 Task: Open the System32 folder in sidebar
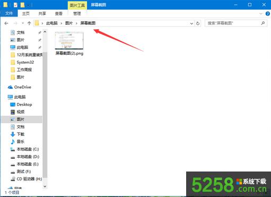[x=25, y=62]
